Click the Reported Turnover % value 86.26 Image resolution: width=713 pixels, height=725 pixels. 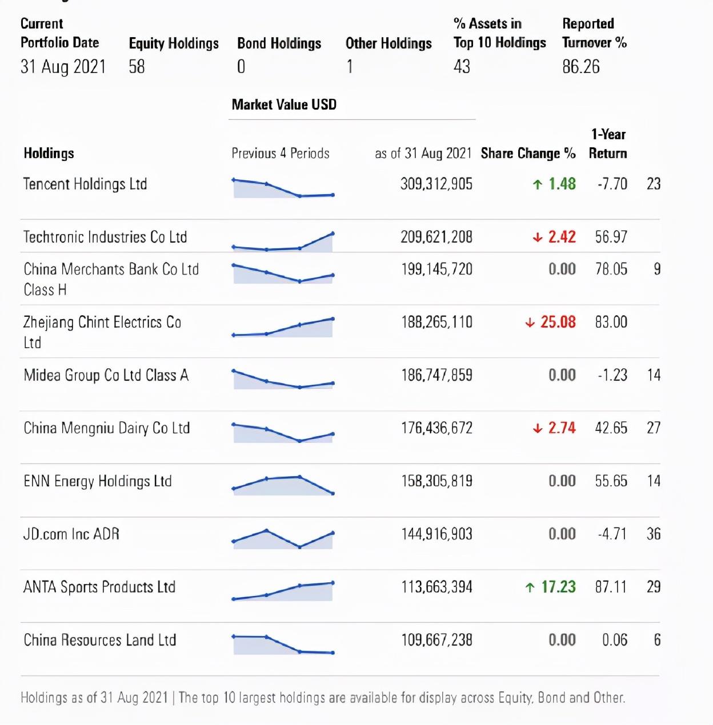(x=580, y=67)
